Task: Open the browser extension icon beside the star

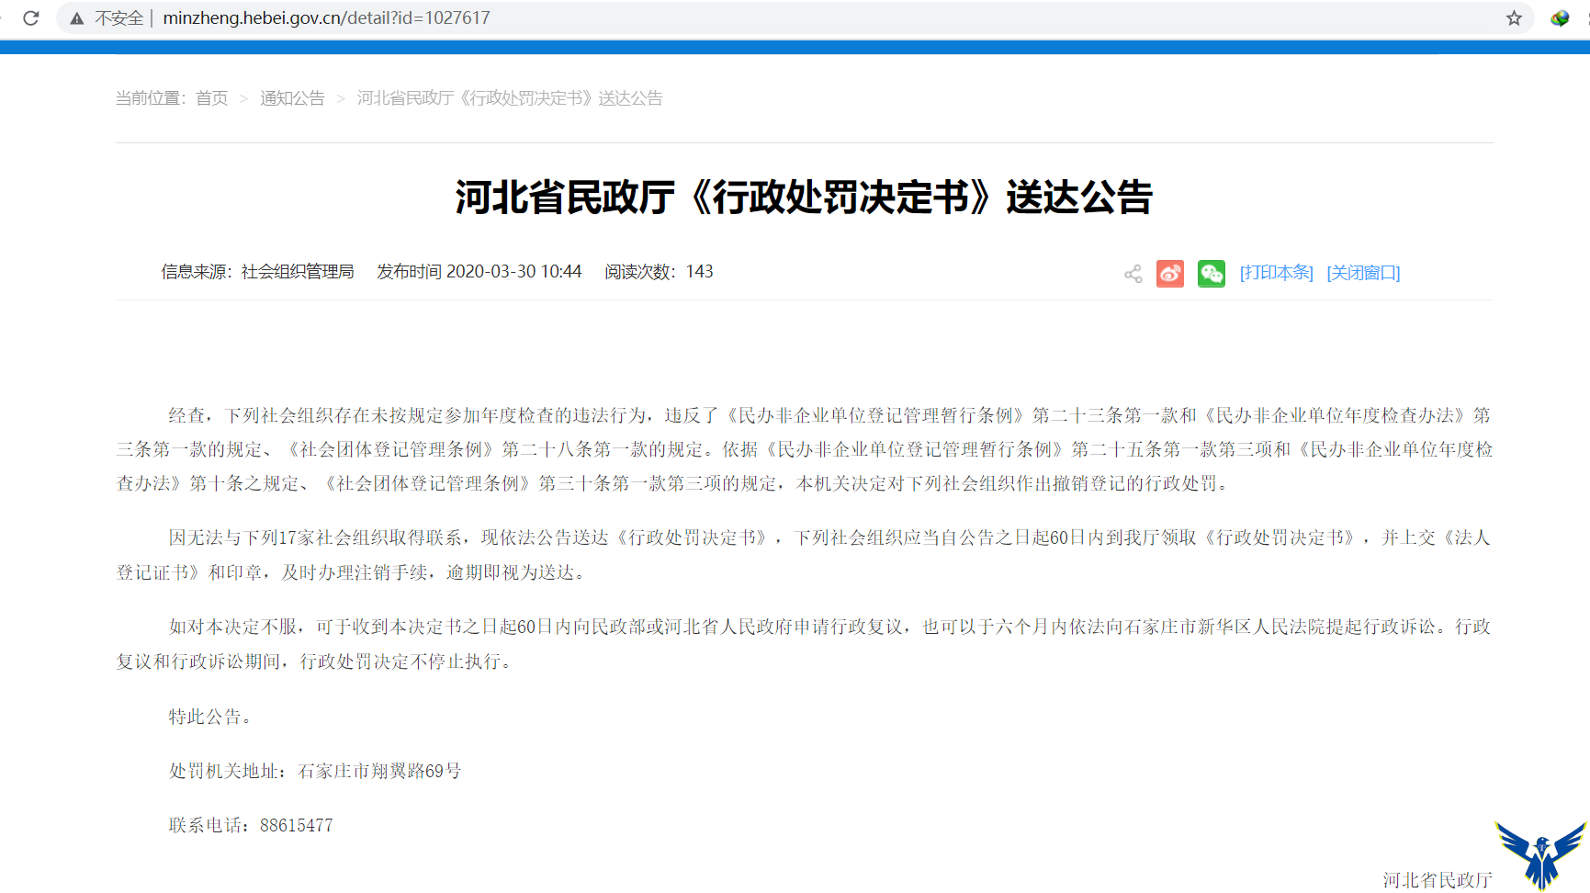Action: (x=1560, y=18)
